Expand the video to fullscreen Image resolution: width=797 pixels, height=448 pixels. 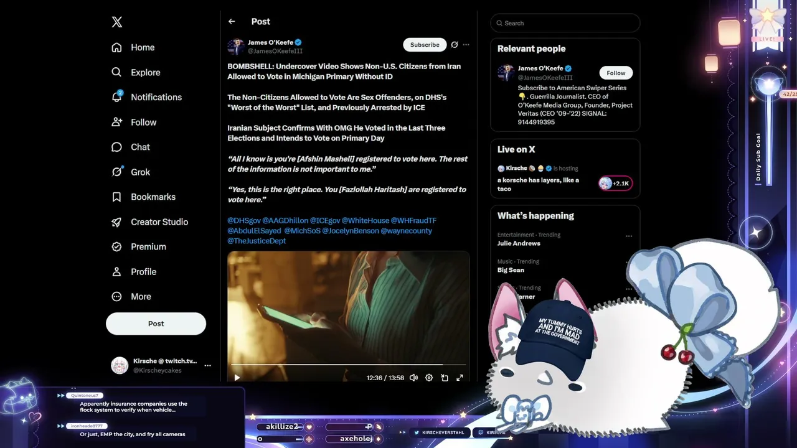[x=460, y=378]
